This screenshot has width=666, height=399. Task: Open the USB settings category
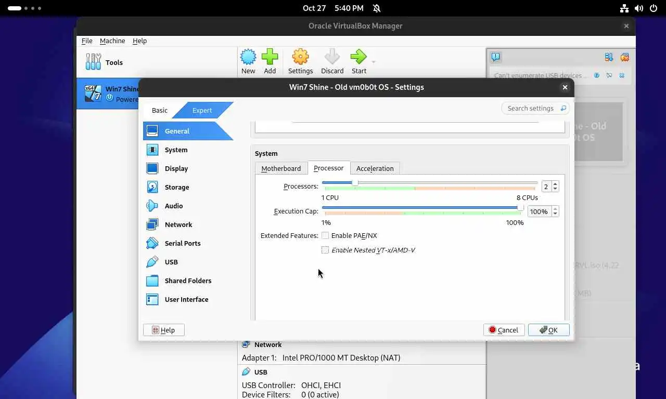(x=188, y=262)
